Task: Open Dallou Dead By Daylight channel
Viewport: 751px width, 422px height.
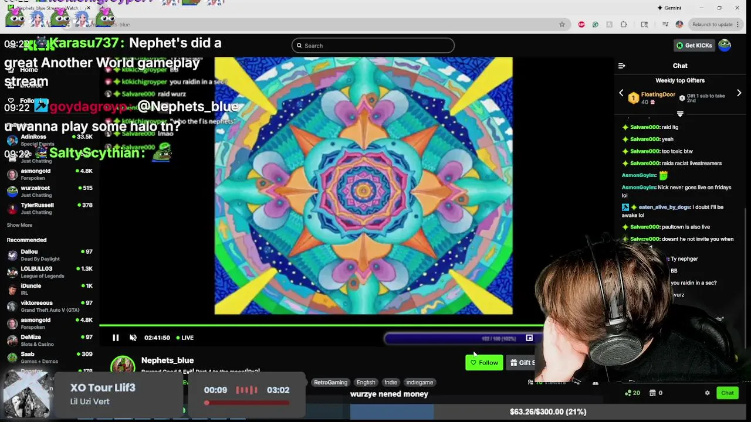Action: pyautogui.click(x=50, y=255)
